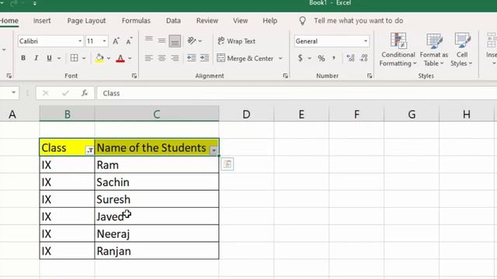The height and width of the screenshot is (279, 497).
Task: Align text left
Action: click(148, 58)
